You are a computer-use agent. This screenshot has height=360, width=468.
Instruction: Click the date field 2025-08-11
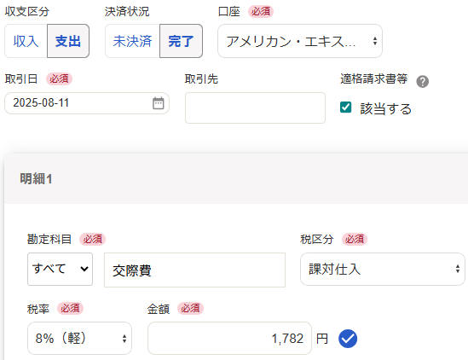(87, 103)
